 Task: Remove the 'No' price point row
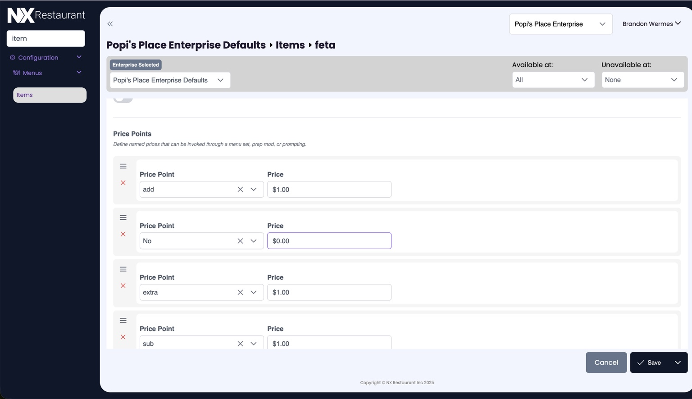pyautogui.click(x=123, y=234)
